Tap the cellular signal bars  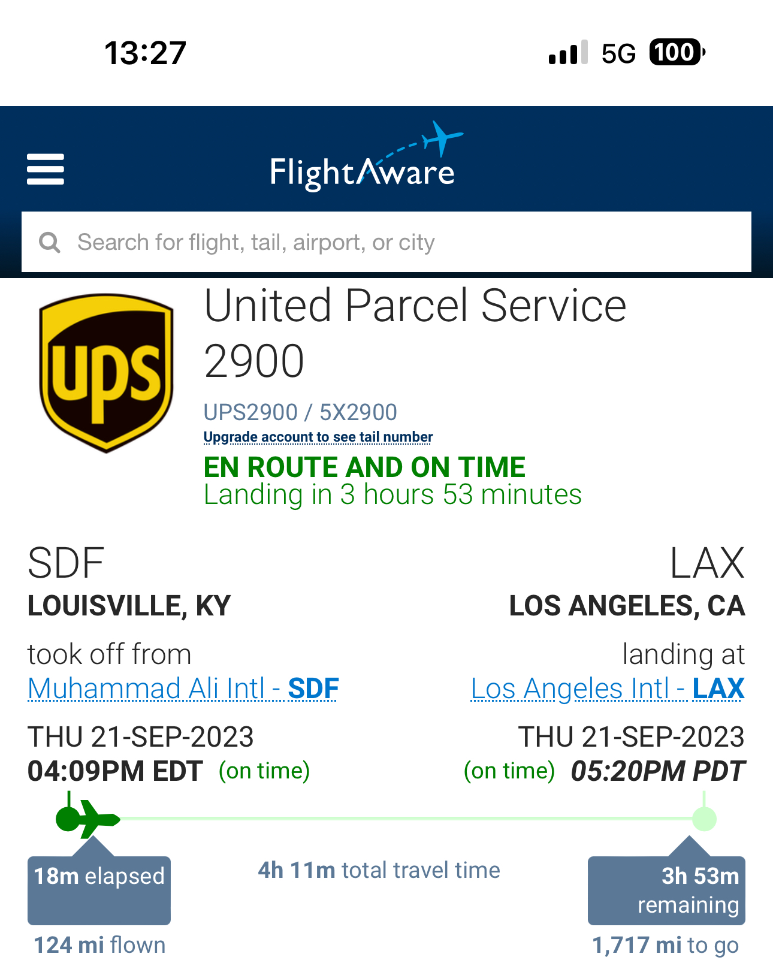(x=567, y=53)
